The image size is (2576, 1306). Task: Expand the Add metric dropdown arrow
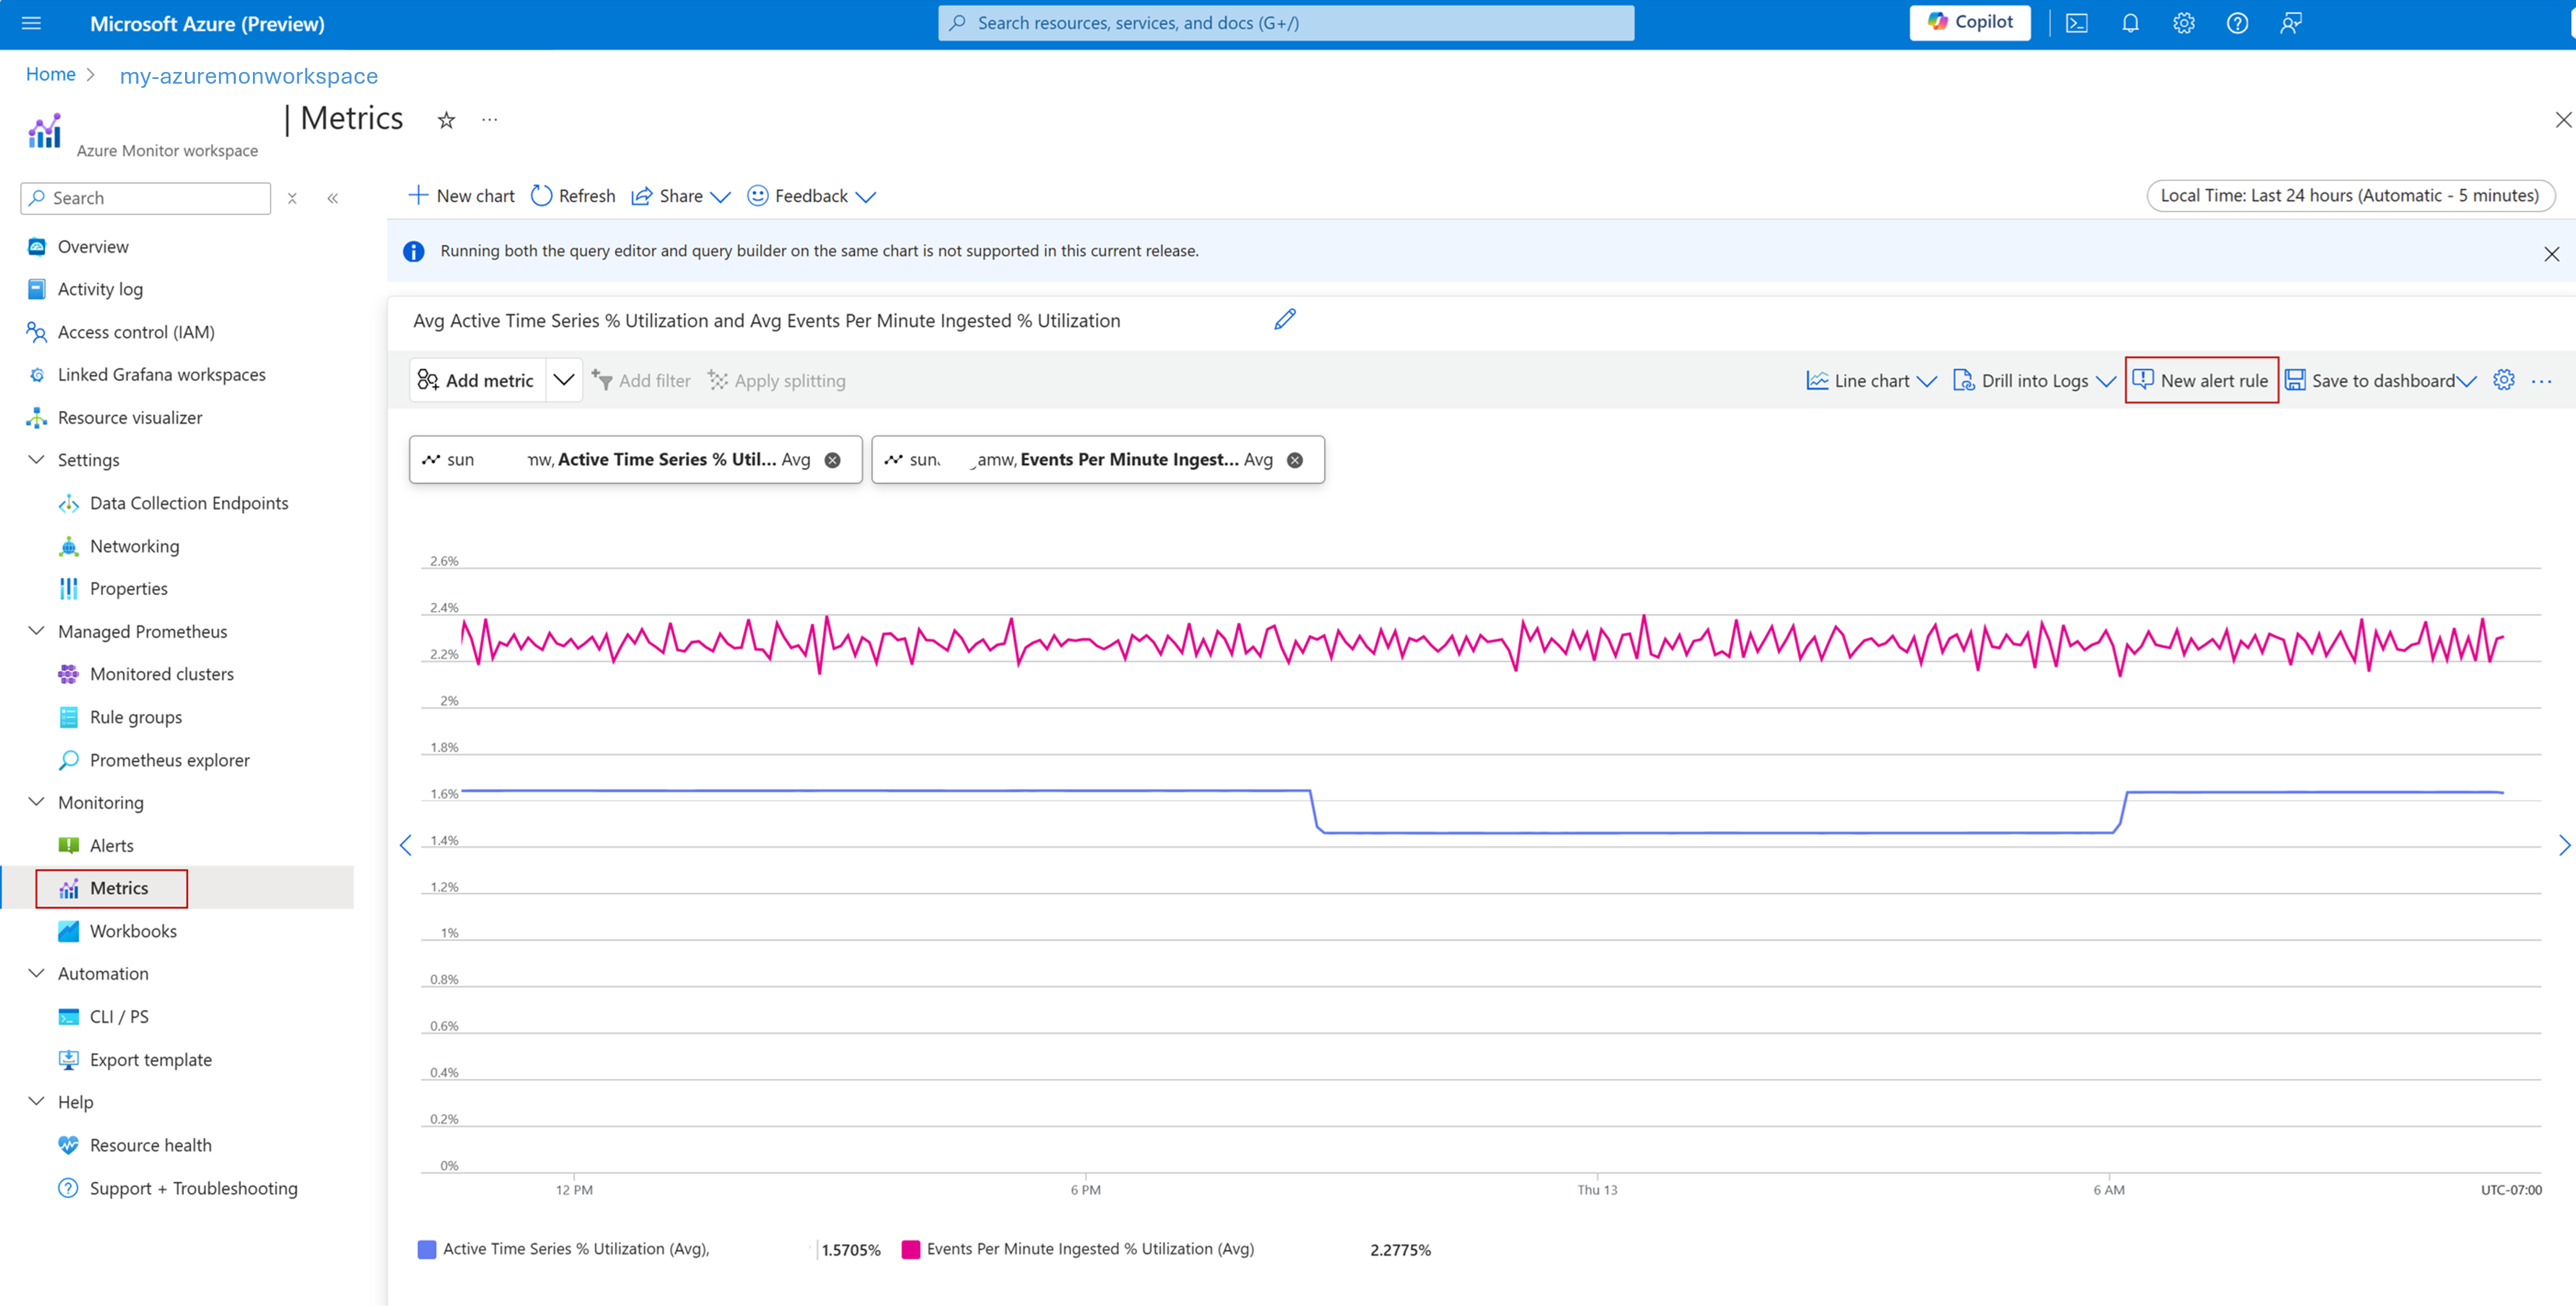coord(564,380)
